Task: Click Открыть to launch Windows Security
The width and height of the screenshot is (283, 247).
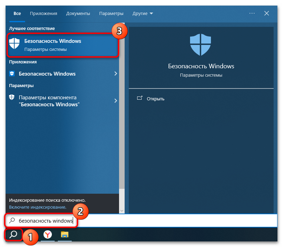Action: click(155, 99)
